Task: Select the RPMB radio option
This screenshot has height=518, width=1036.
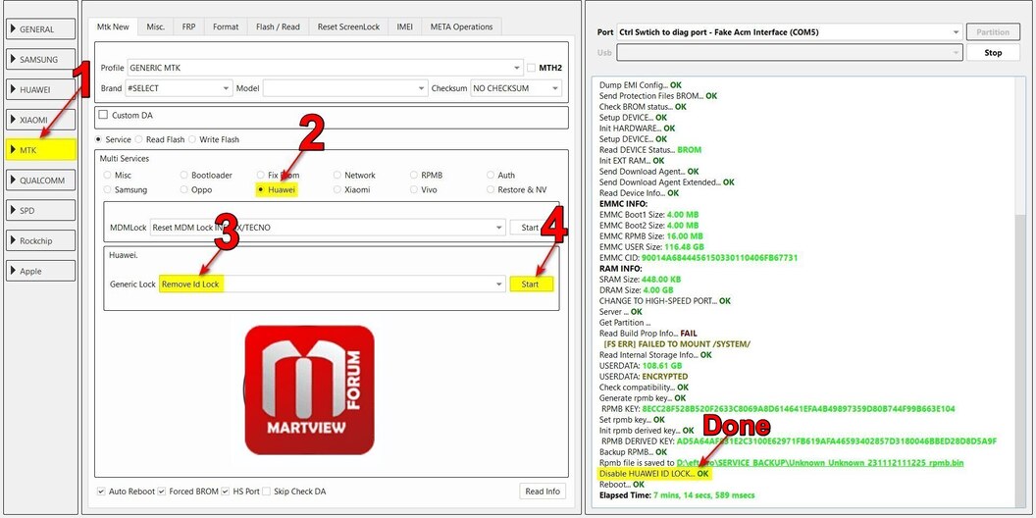Action: (414, 175)
